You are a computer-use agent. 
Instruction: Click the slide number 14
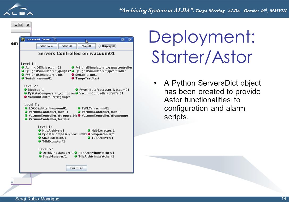284,199
